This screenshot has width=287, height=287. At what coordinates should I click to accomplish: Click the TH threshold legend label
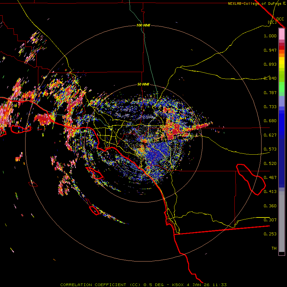coord(274,248)
